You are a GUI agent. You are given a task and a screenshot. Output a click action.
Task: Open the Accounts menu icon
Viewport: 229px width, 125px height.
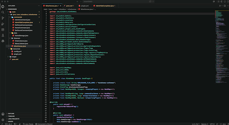[x=3, y=114]
